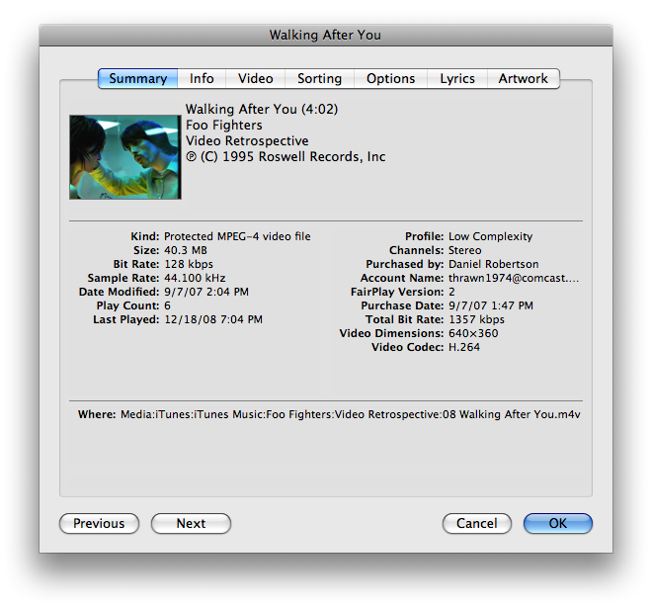Screen dimensions: 652x607
Task: Open the Options tab
Action: click(390, 79)
